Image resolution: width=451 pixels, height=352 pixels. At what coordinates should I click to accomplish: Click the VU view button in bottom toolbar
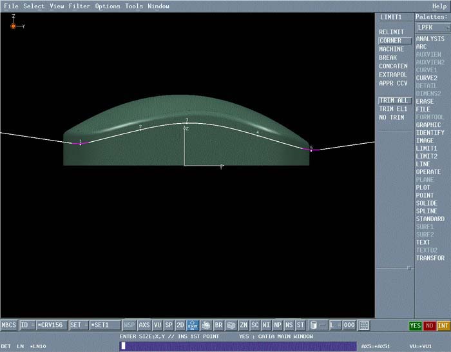[158, 326]
